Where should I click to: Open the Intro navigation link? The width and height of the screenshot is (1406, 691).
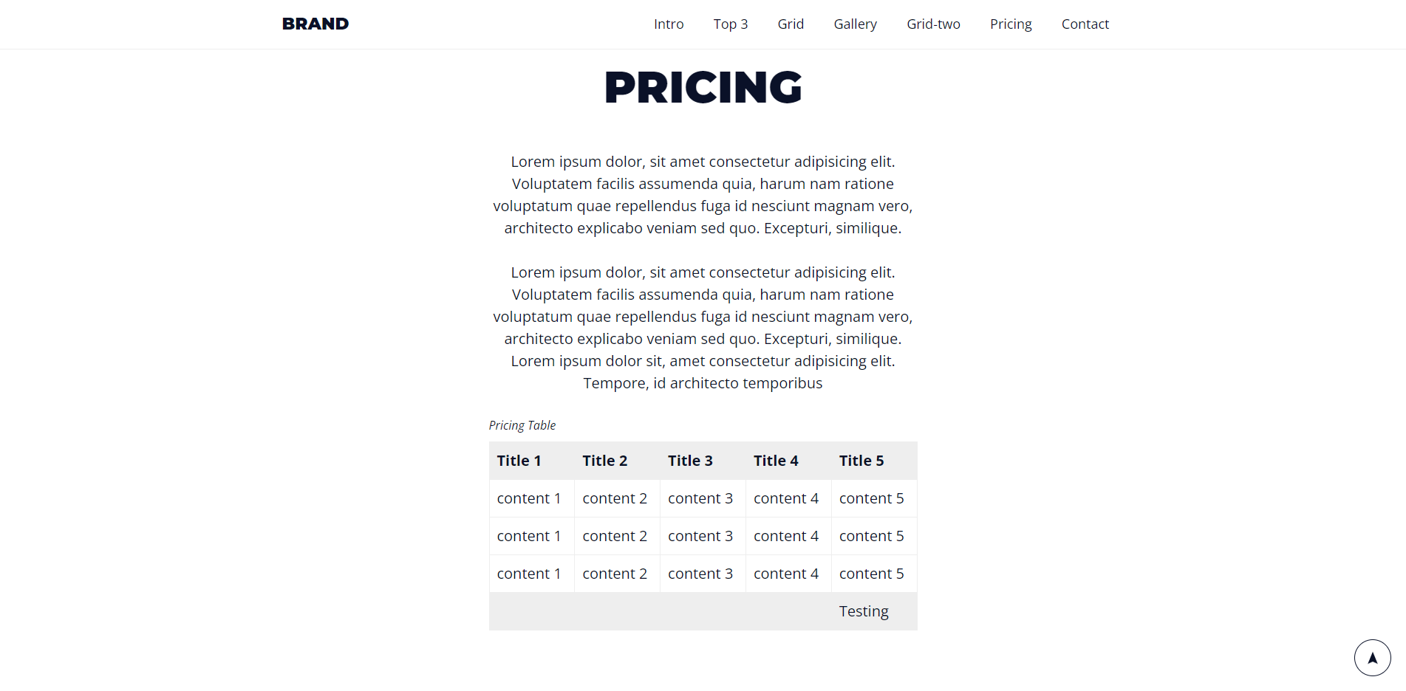[668, 24]
